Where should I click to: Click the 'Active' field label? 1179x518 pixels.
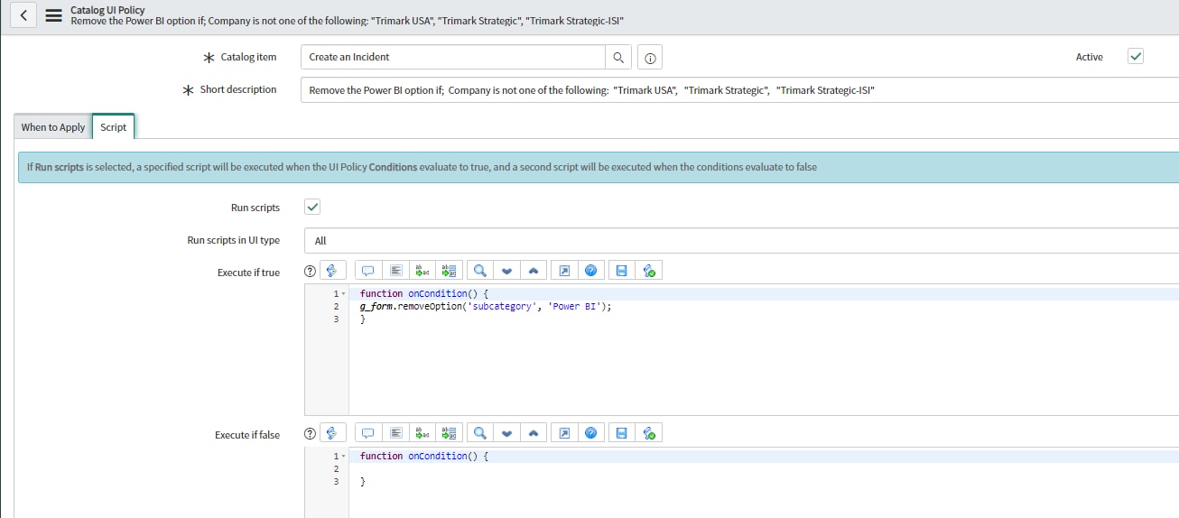click(x=1089, y=57)
